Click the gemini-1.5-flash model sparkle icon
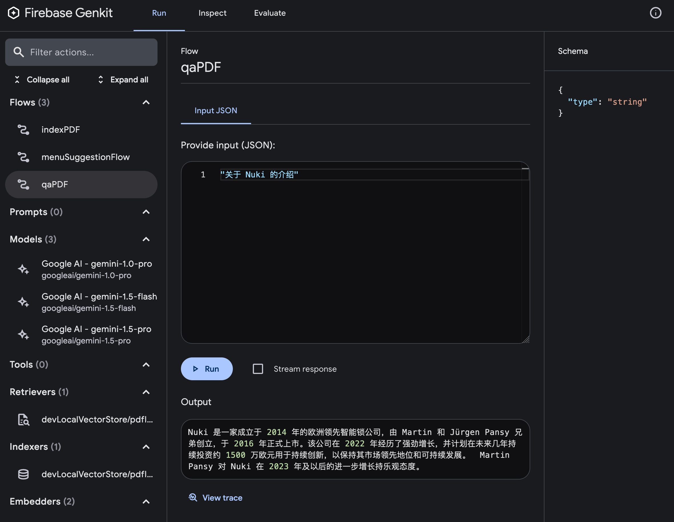 (x=23, y=302)
